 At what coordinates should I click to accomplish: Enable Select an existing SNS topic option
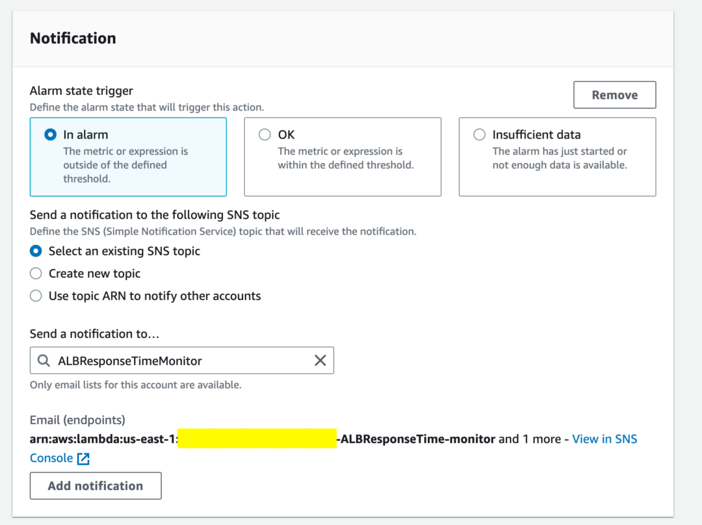36,251
